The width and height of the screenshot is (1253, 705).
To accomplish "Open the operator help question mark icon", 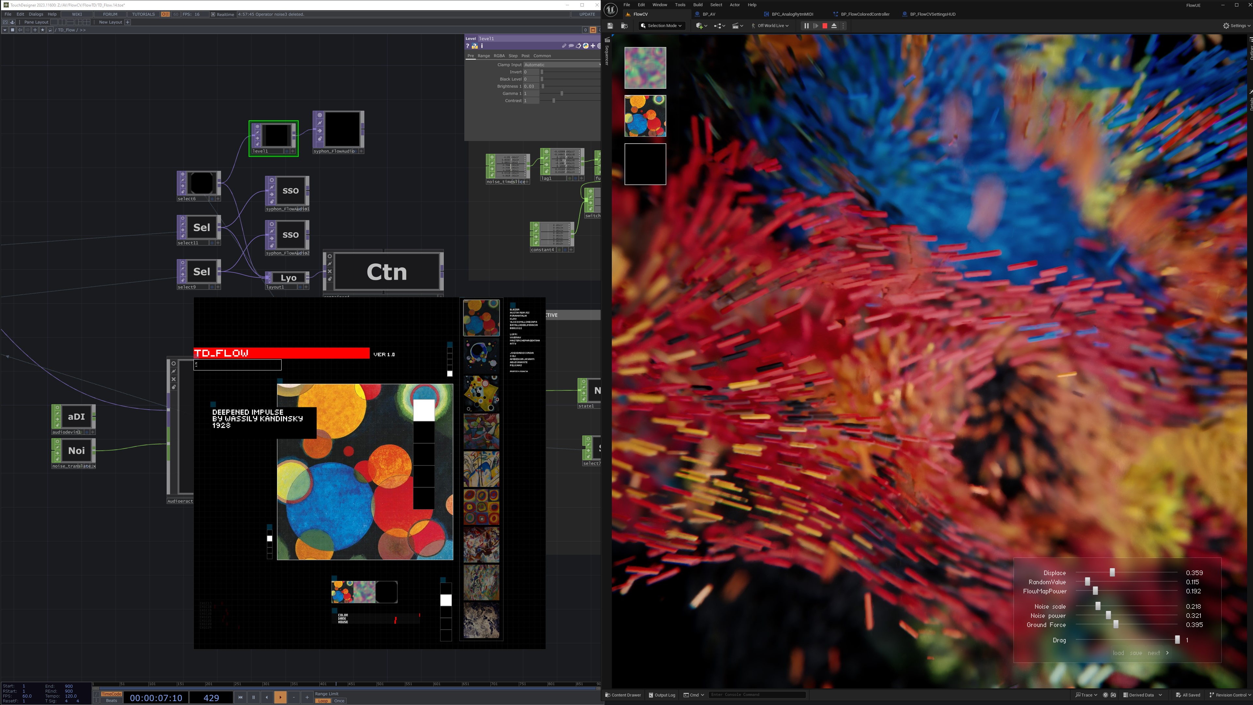I will [468, 46].
